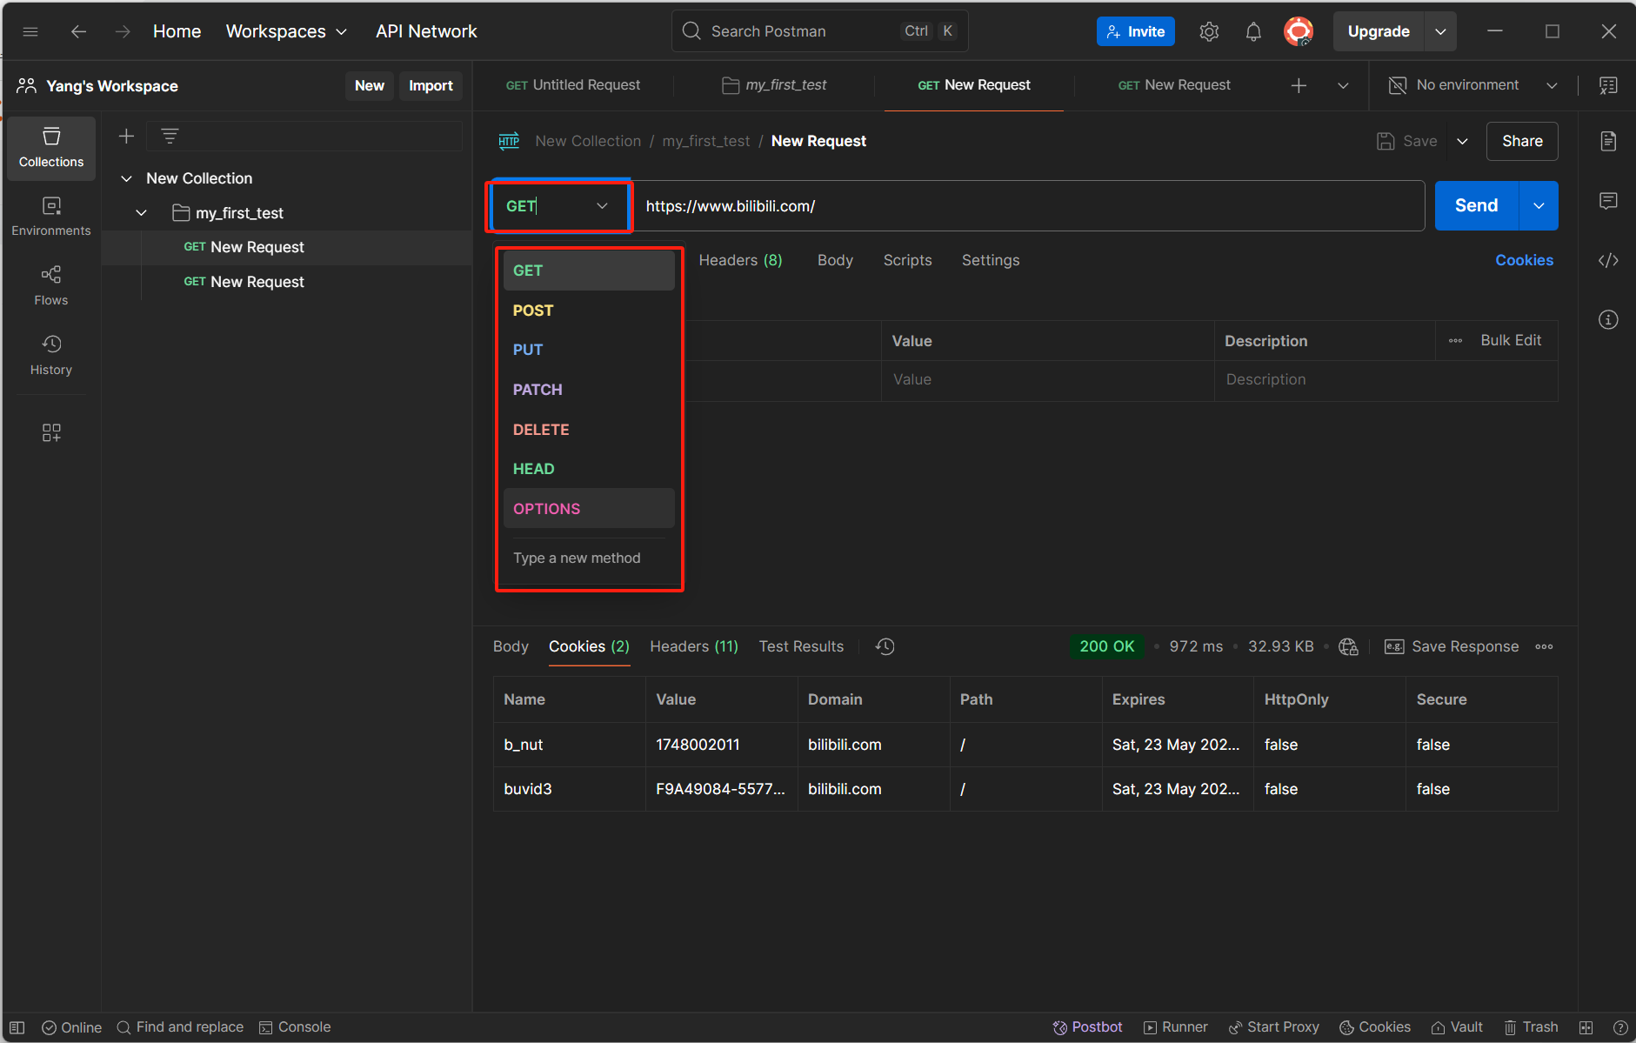
Task: Open the Scripts tab
Action: (x=907, y=260)
